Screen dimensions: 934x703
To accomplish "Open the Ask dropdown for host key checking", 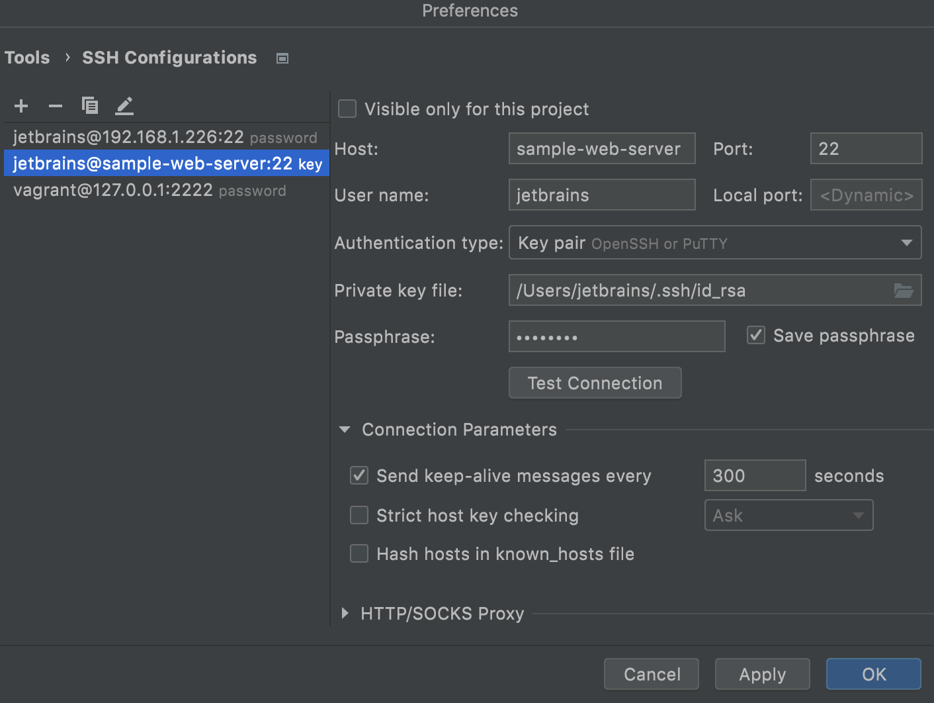I will (859, 515).
